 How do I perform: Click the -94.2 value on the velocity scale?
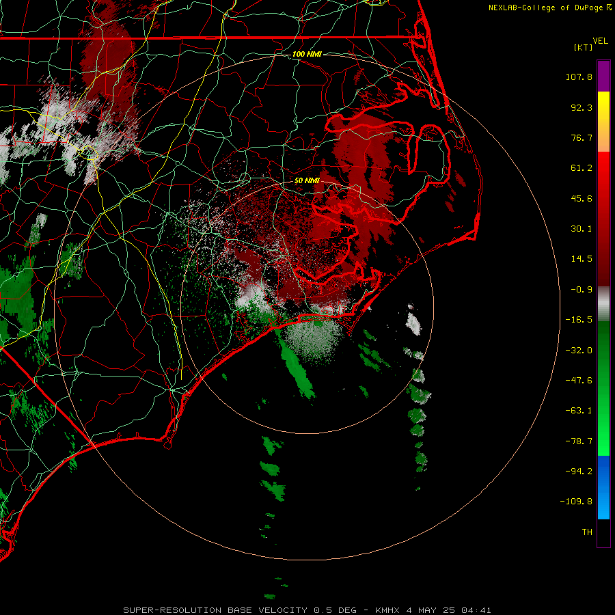(579, 471)
